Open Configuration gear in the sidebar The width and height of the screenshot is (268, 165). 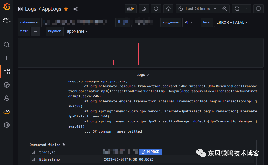(x=7, y=125)
